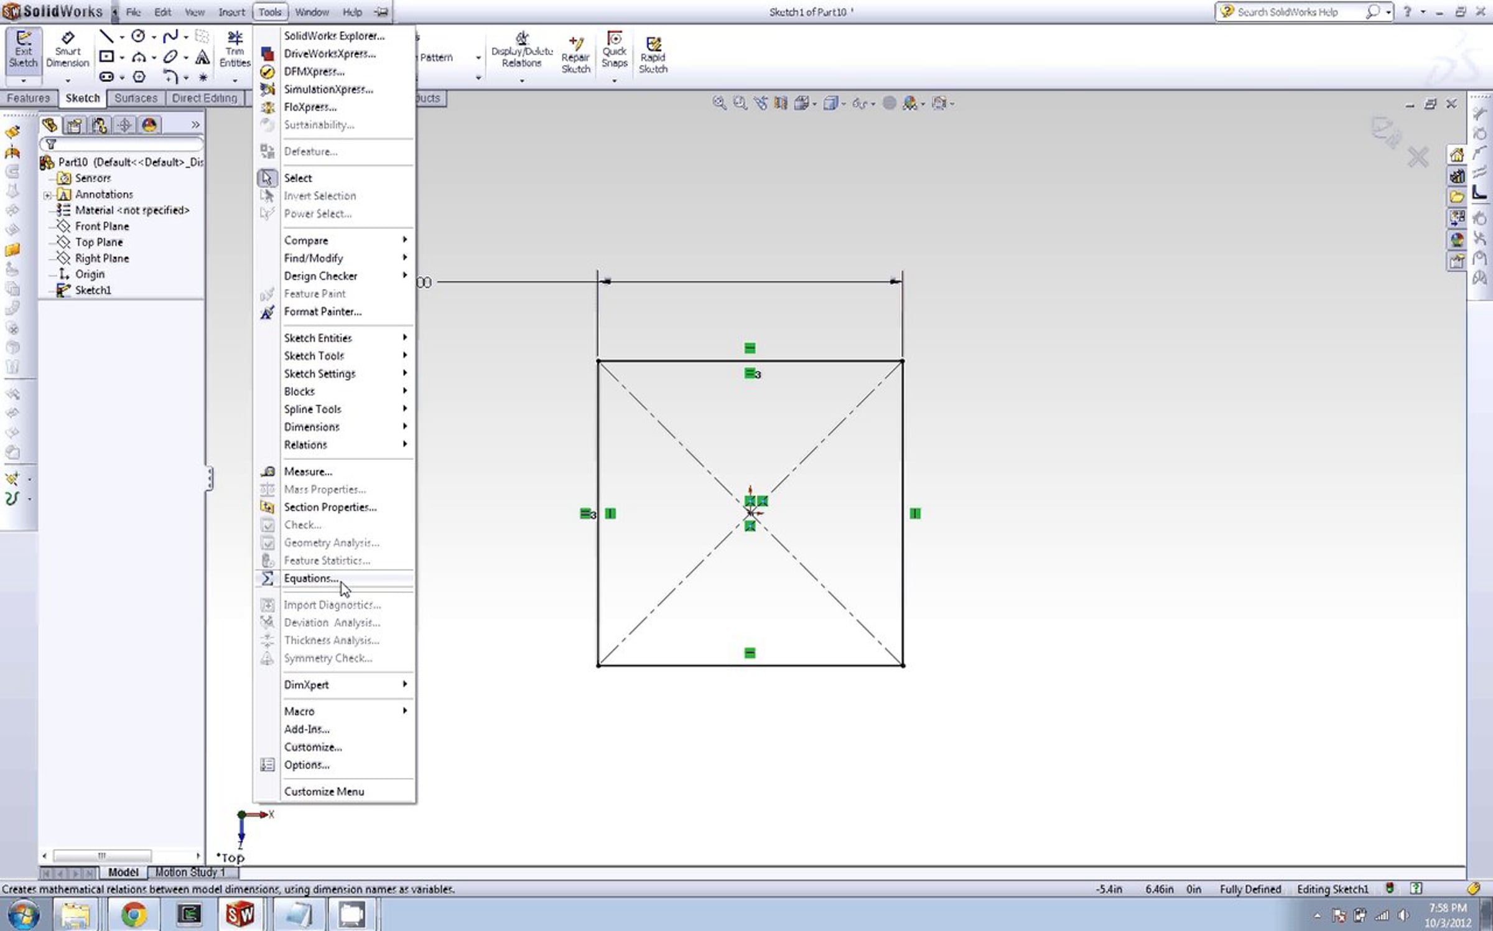Select Sketch1 in the feature tree
Viewport: 1493px width, 931px height.
(x=93, y=290)
